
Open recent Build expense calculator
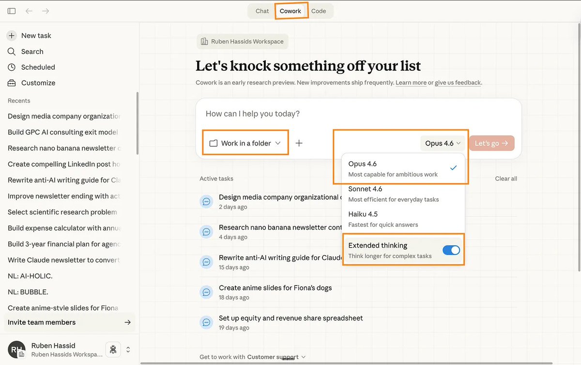click(x=63, y=228)
